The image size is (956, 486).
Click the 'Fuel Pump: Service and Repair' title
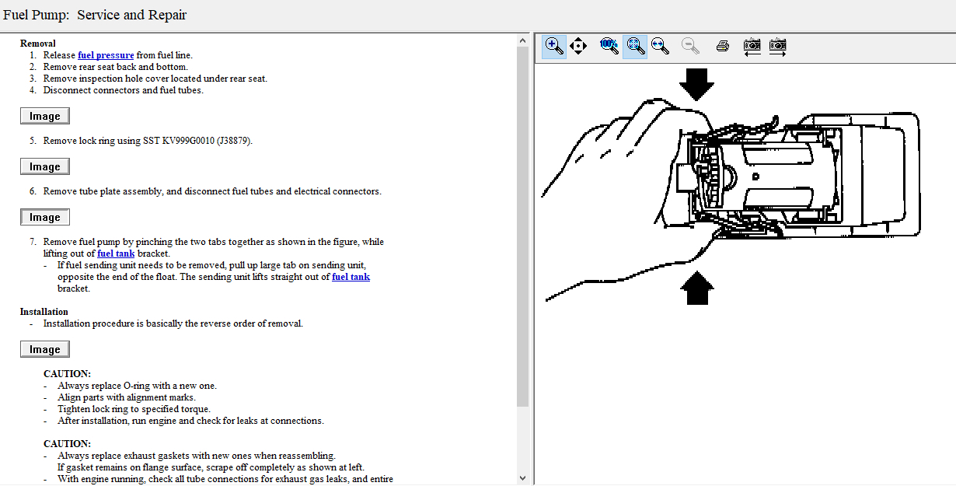(95, 15)
